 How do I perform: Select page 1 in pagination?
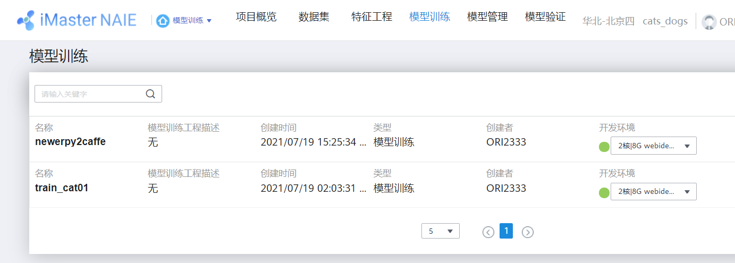click(506, 231)
